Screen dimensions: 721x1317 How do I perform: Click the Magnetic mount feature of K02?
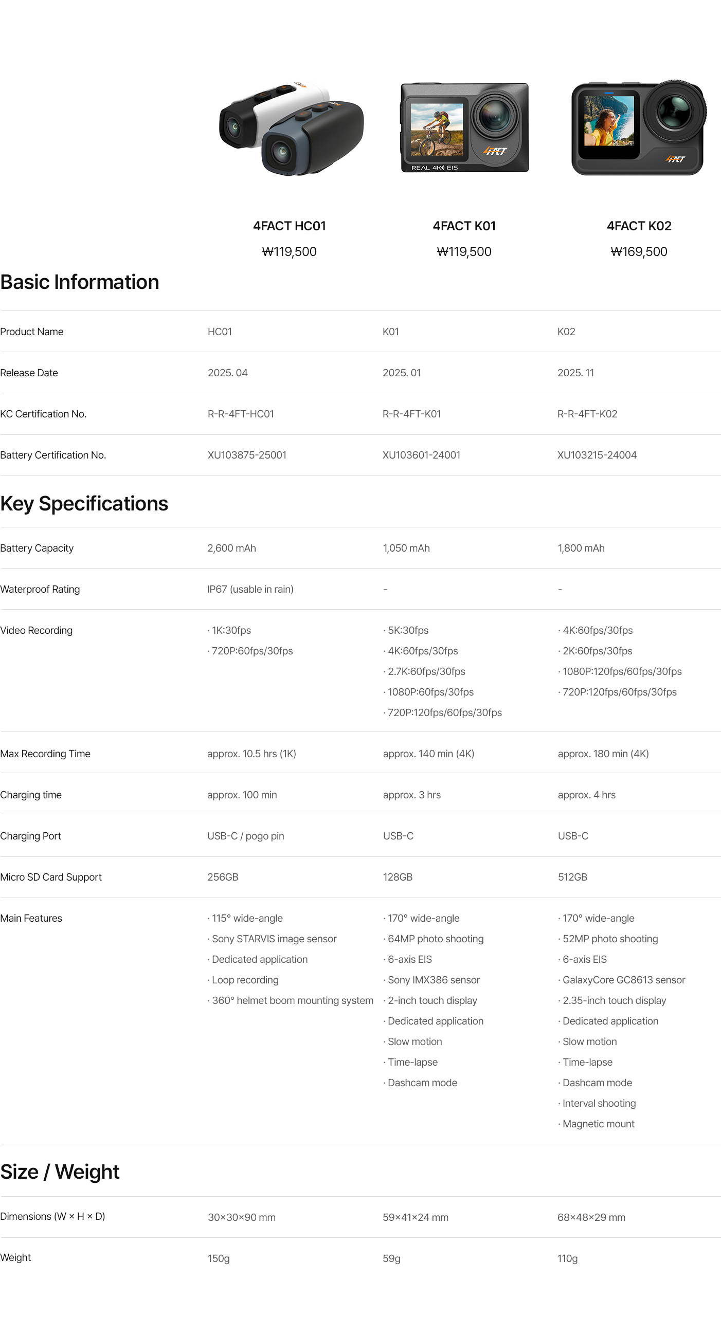(x=598, y=1124)
